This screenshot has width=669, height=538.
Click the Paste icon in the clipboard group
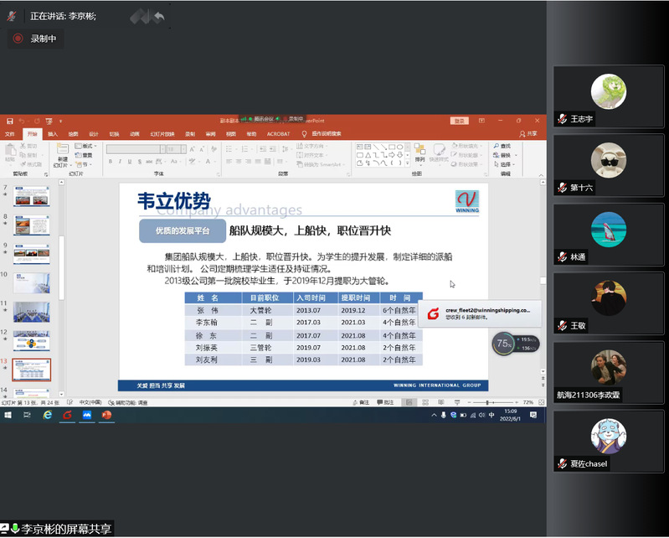tap(10, 151)
